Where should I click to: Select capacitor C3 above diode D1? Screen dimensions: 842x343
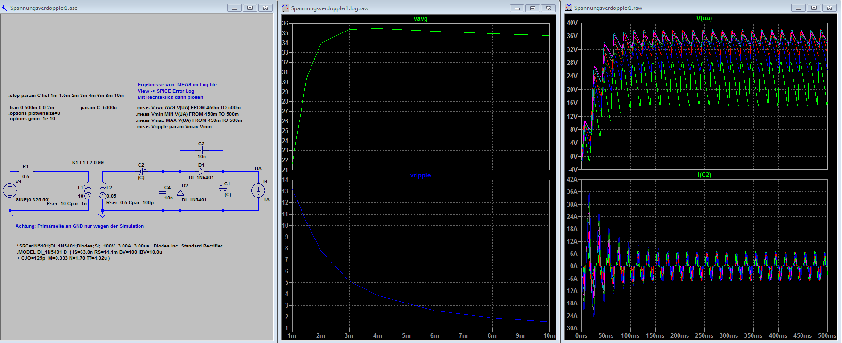pyautogui.click(x=201, y=150)
